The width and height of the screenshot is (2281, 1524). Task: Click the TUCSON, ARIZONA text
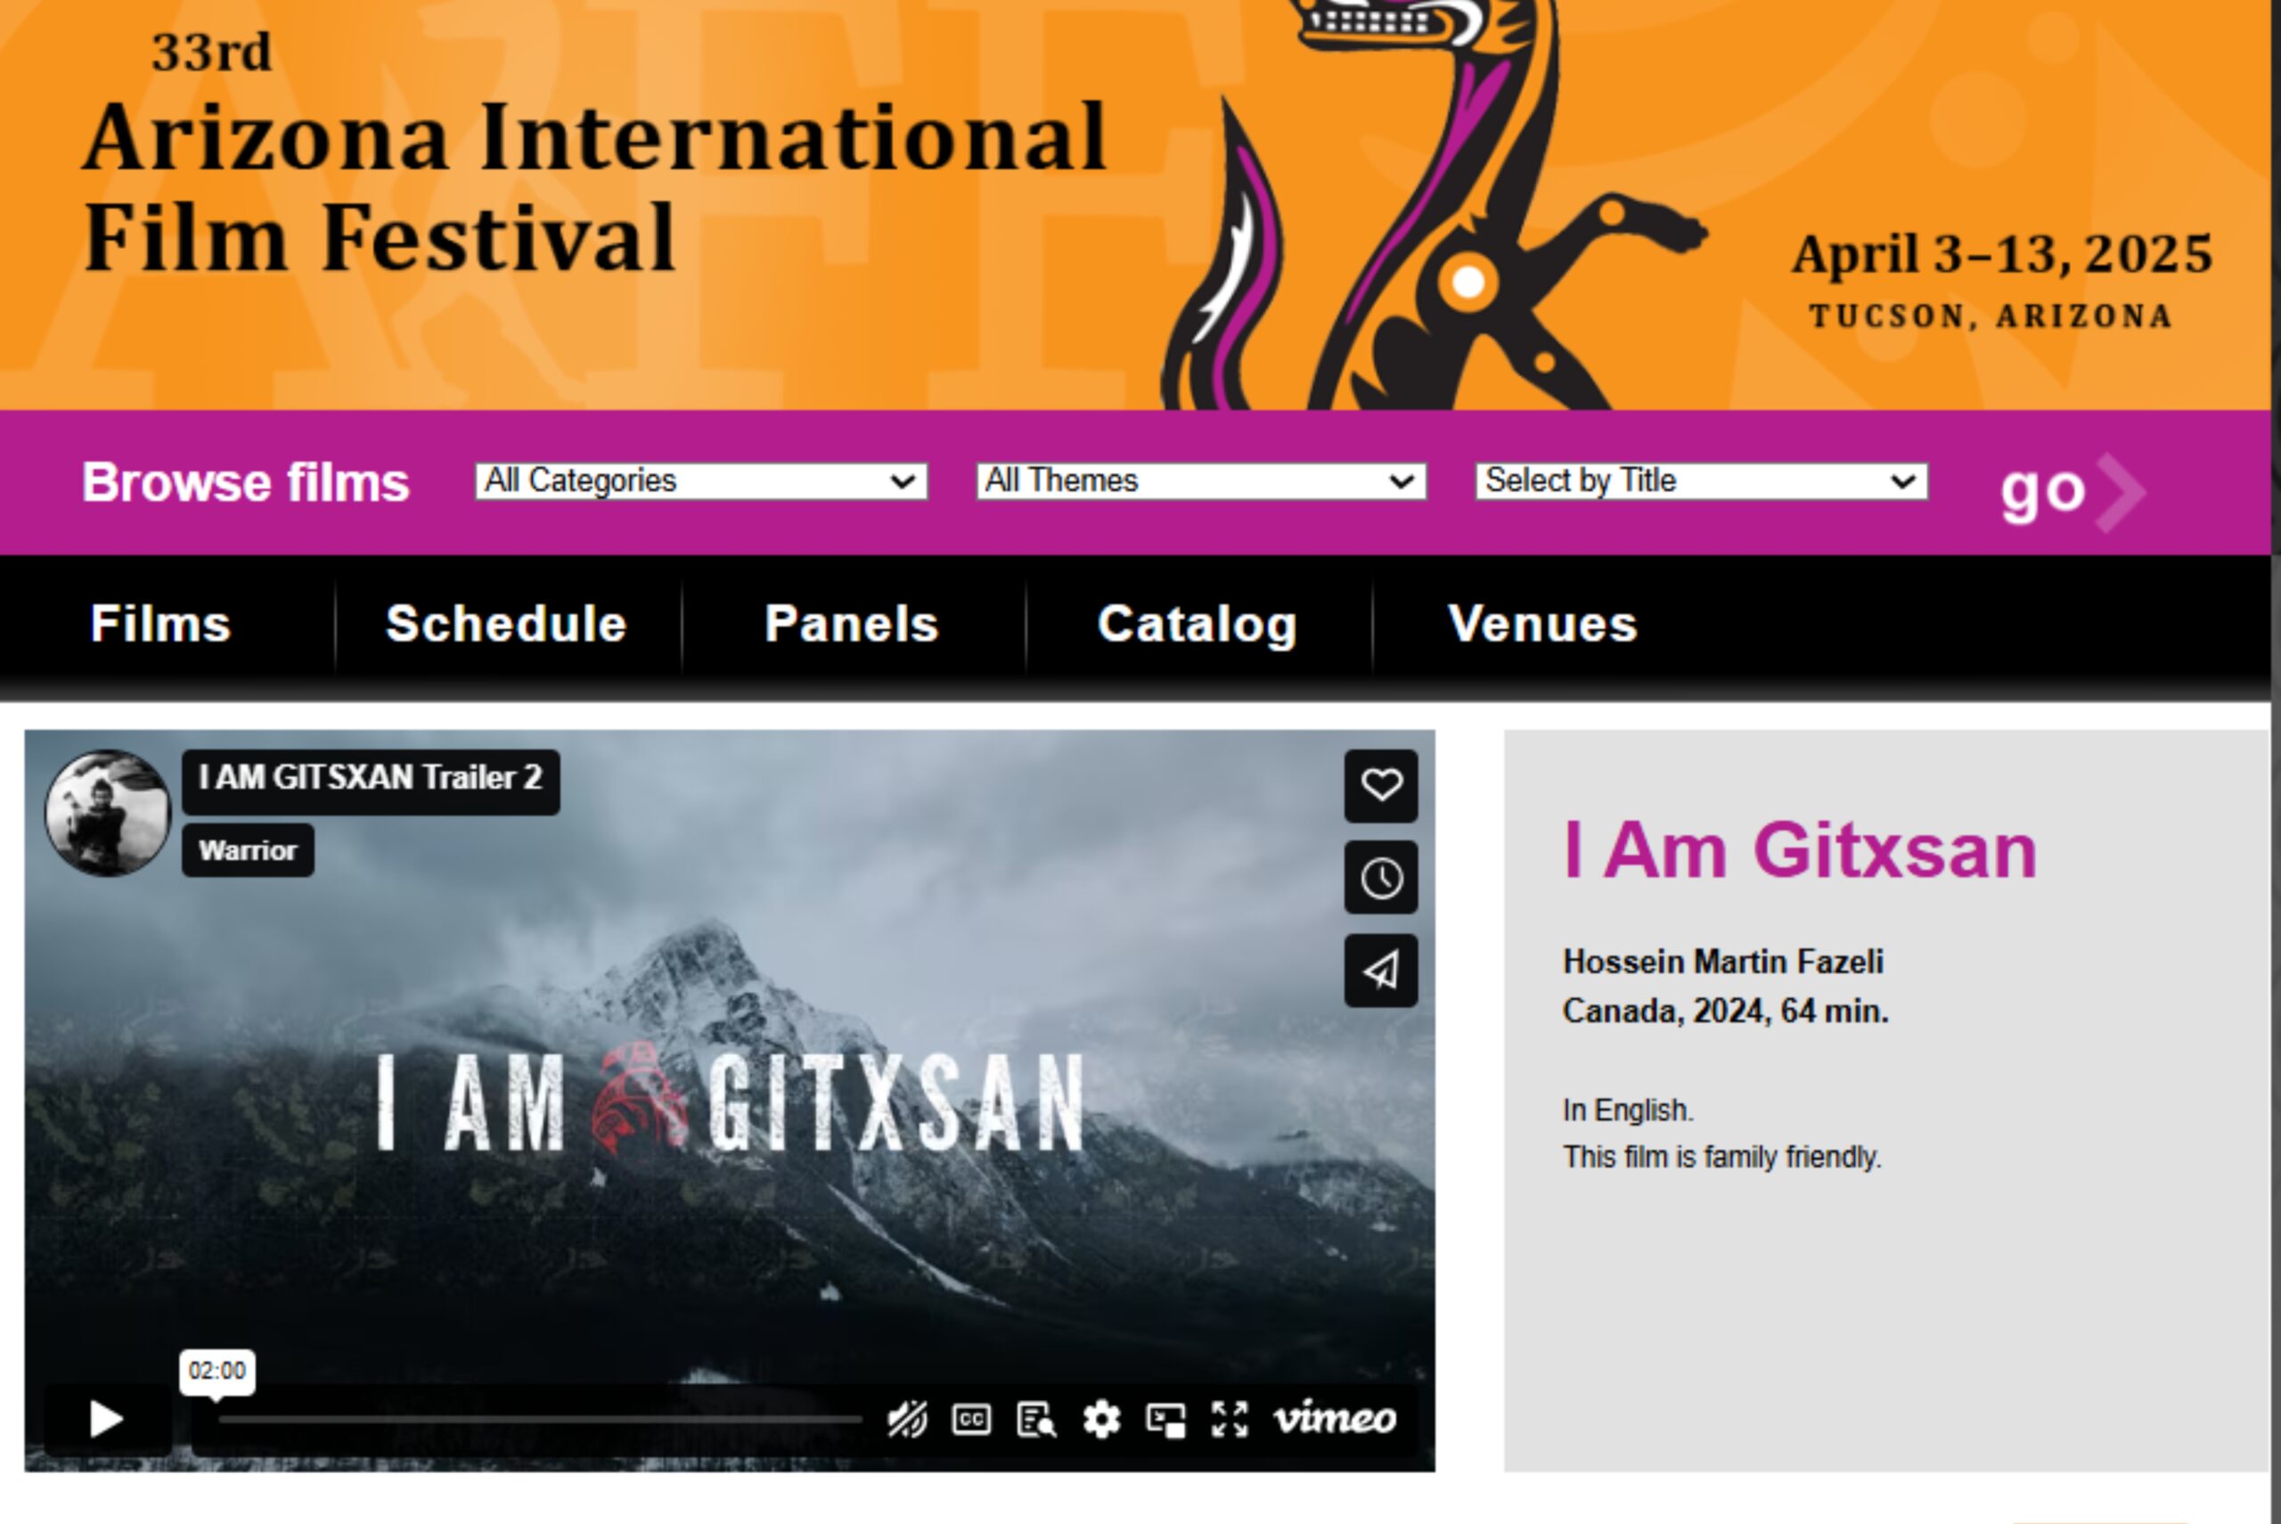1990,317
